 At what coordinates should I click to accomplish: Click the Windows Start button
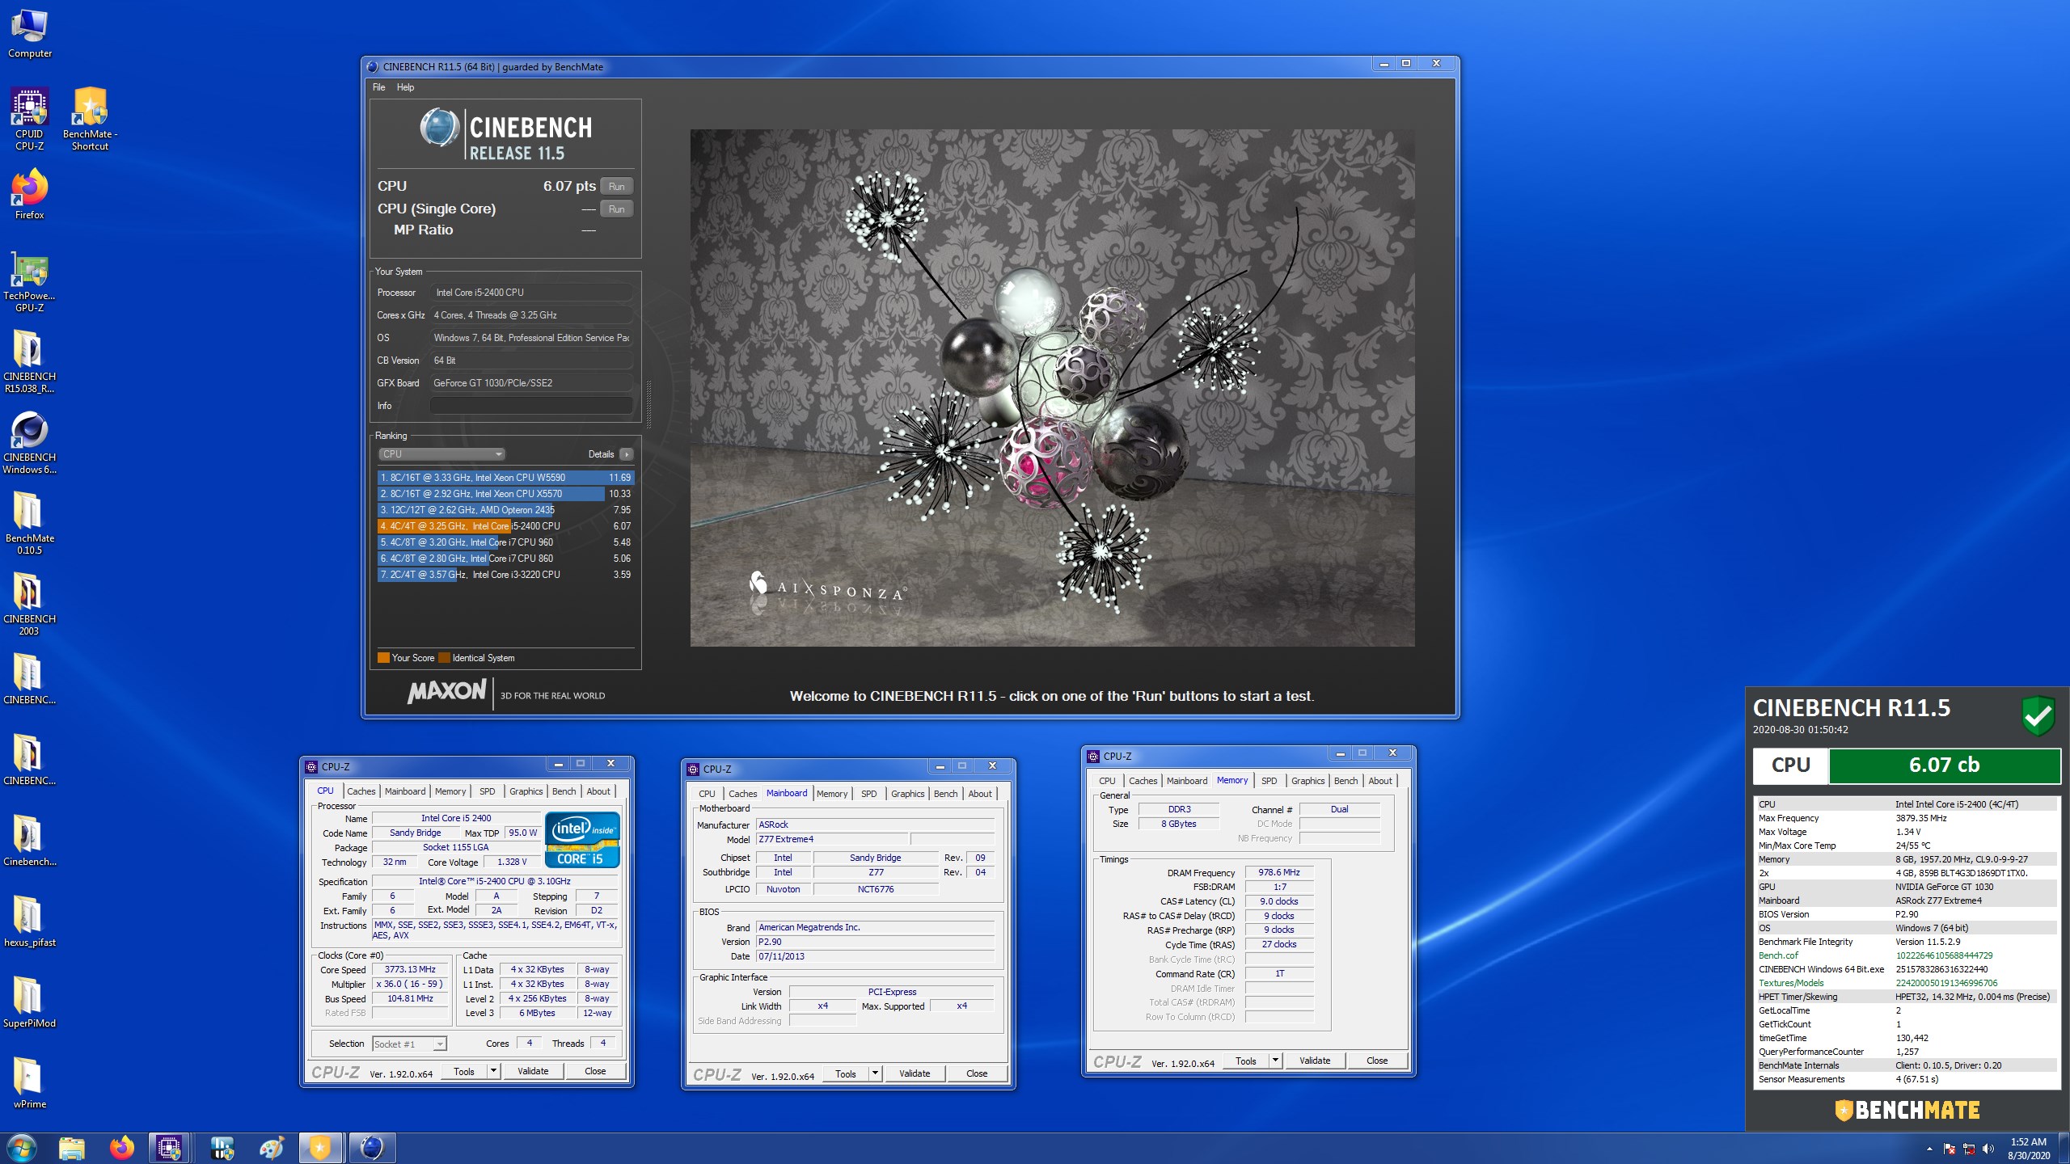pyautogui.click(x=20, y=1148)
